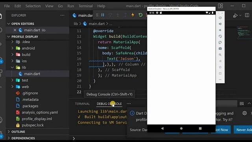Take emulator screenshot with camera icon
The image size is (252, 142).
click(220, 49)
